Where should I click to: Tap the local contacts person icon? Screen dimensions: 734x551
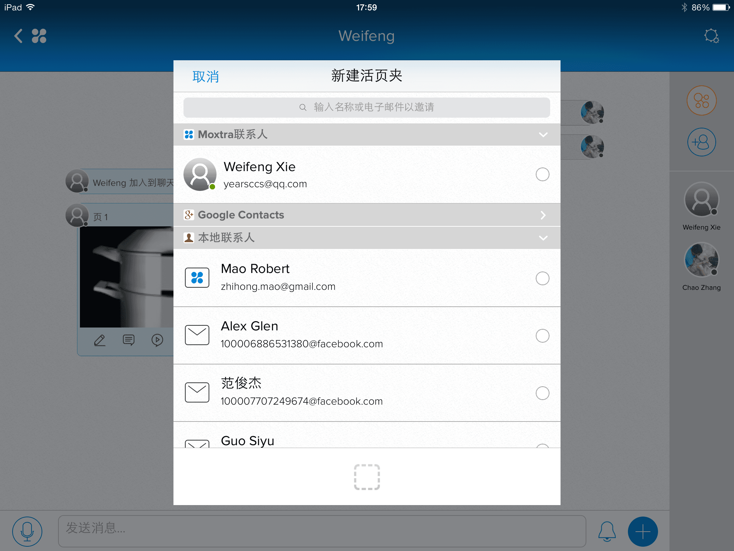(189, 237)
